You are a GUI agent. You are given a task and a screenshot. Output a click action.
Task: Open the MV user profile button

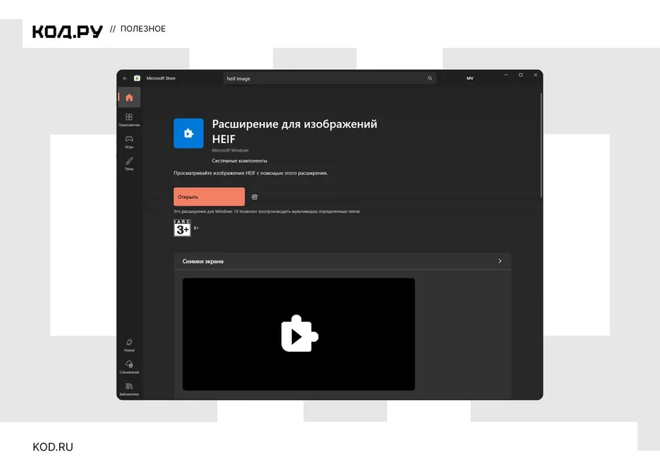tap(471, 78)
